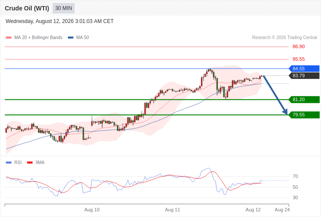Click the 85.55 resistance level label

coord(298,59)
